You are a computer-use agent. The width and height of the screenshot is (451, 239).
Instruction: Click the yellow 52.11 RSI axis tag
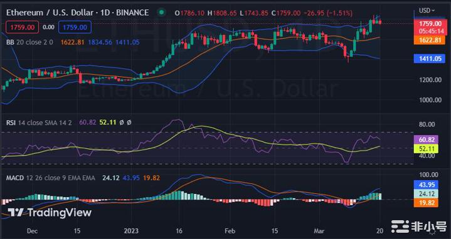tap(426, 149)
